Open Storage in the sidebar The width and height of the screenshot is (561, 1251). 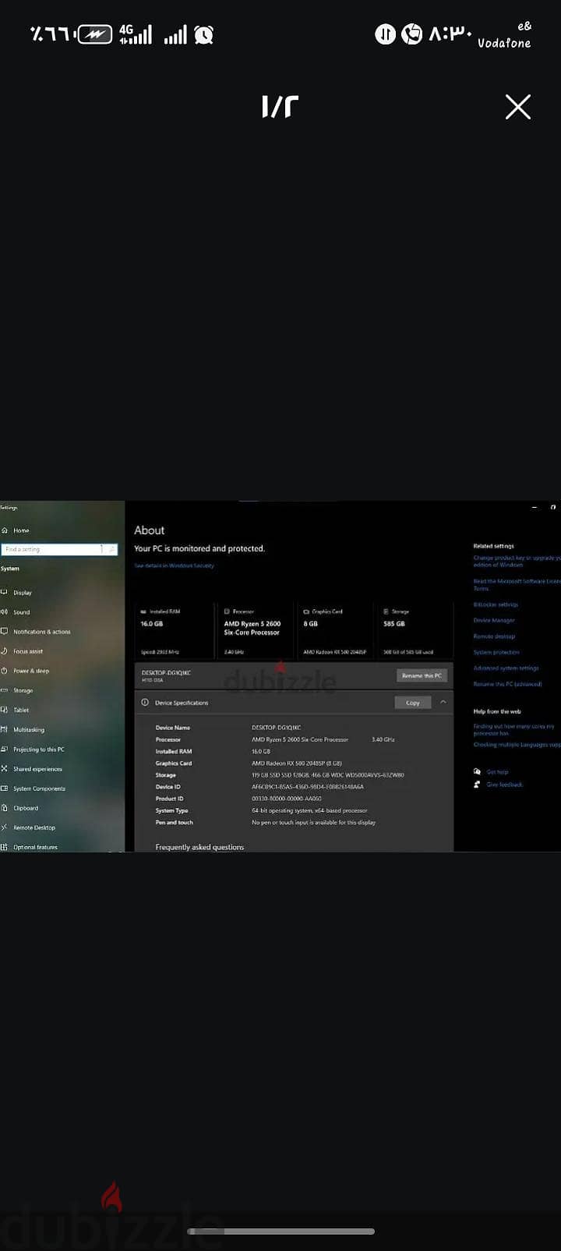[x=23, y=690]
